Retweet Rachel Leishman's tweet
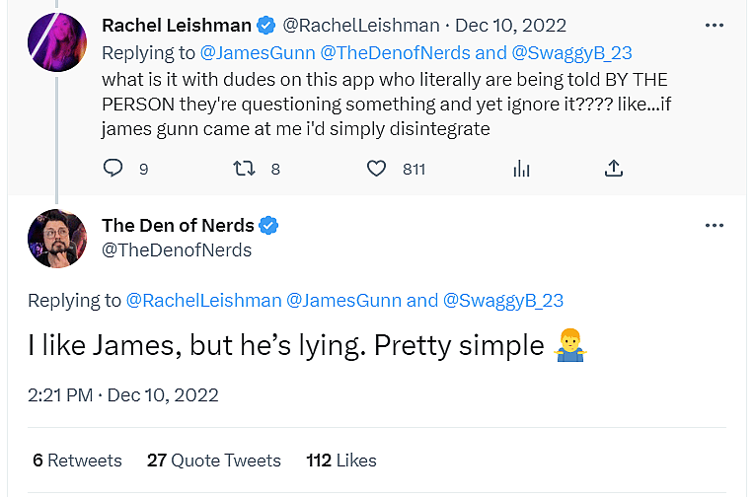 coord(244,169)
